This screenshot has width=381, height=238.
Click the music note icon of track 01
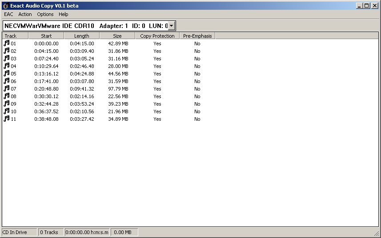(7, 43)
